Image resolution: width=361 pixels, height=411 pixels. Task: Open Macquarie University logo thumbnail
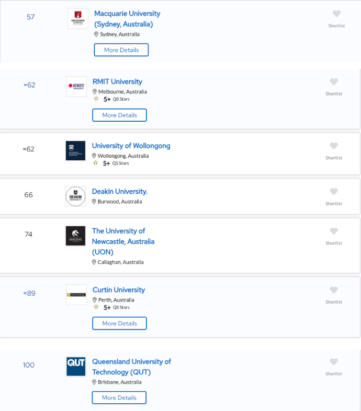(78, 18)
